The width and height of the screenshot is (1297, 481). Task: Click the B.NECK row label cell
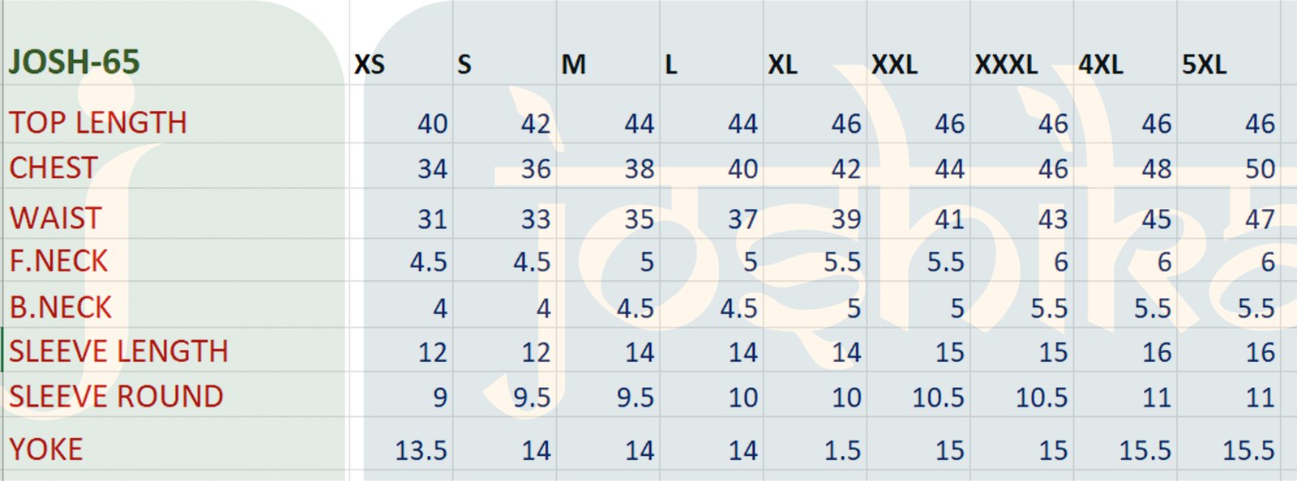click(61, 308)
